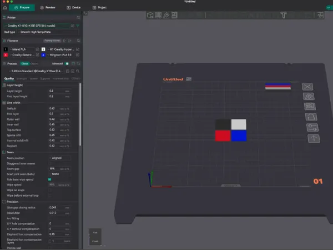Open the K1 Creality Hyper filament dropdown
Screen dimensions: 333x250
61,49
